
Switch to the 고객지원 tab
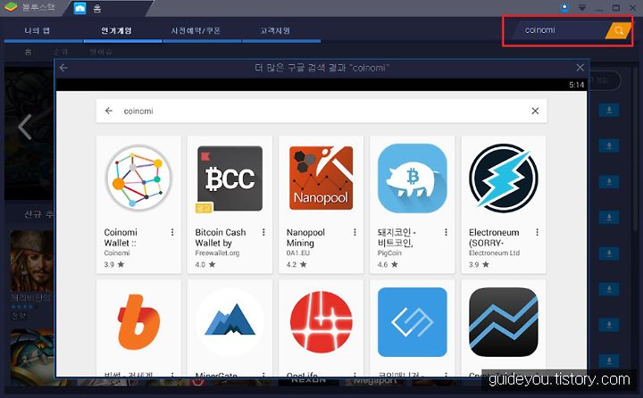click(275, 30)
